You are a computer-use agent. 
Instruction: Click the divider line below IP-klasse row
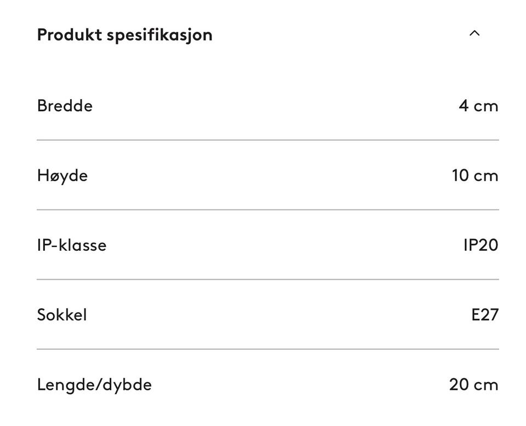[267, 279]
